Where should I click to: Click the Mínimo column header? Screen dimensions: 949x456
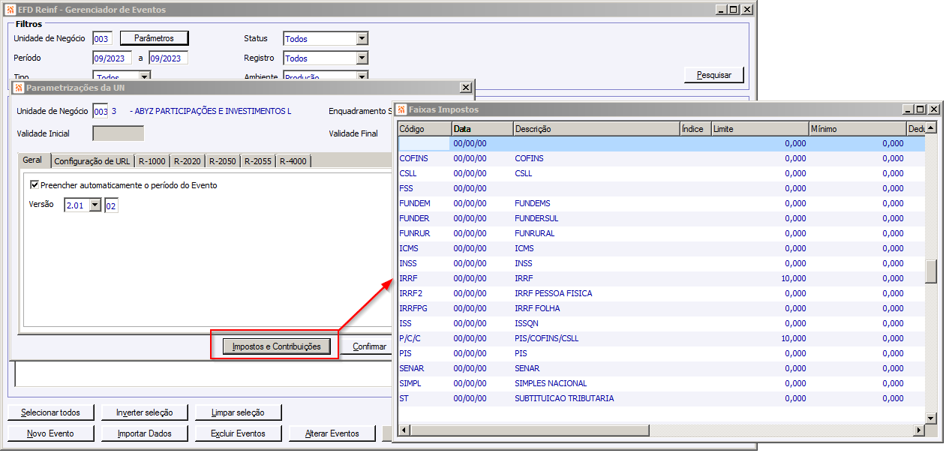click(x=857, y=129)
